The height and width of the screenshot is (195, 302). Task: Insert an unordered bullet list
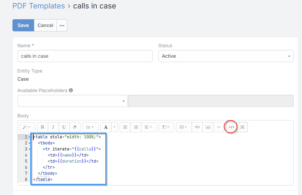tap(125, 127)
